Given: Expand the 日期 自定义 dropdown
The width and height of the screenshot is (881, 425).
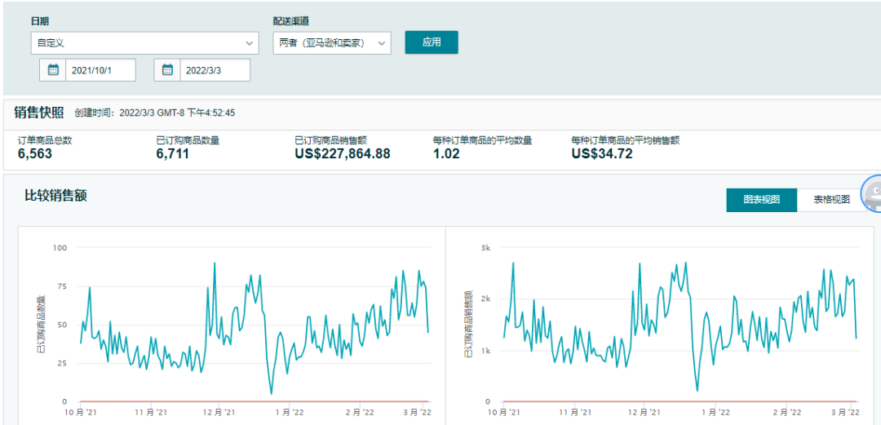Looking at the screenshot, I should coord(145,42).
